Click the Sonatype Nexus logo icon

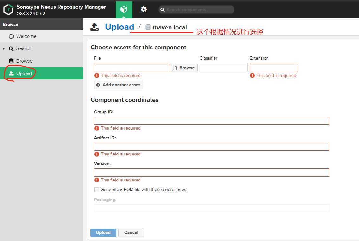point(9,10)
